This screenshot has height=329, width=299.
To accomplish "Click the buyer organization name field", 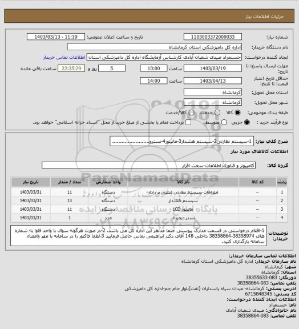I will click(x=154, y=47).
